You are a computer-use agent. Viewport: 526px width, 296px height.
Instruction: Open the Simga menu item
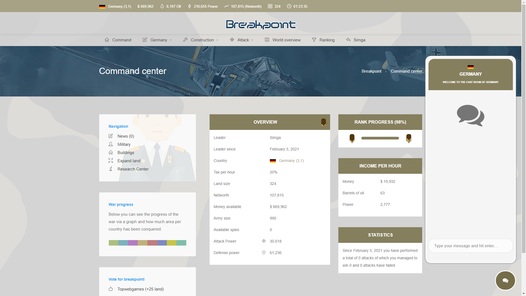tap(359, 40)
